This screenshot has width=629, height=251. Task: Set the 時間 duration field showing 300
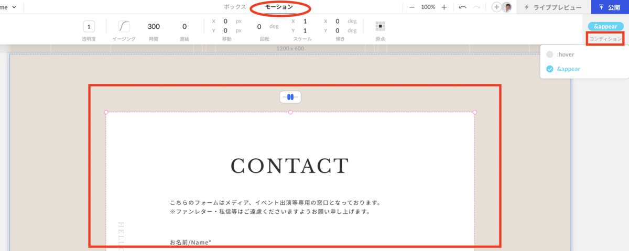tap(154, 27)
